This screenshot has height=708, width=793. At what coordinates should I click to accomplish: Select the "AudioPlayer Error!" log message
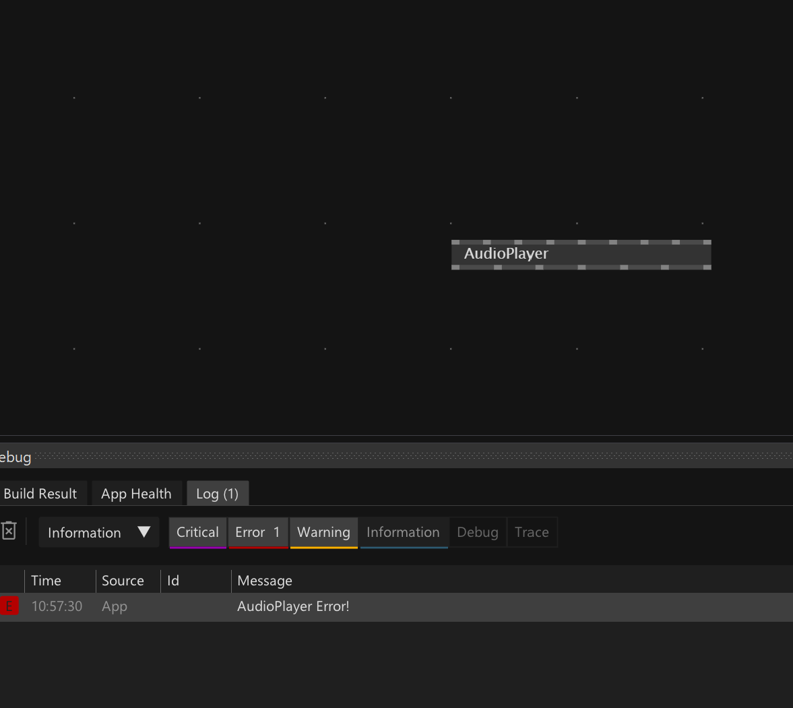click(x=293, y=606)
